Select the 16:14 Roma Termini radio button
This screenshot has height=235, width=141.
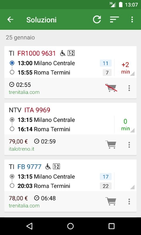tap(12, 129)
